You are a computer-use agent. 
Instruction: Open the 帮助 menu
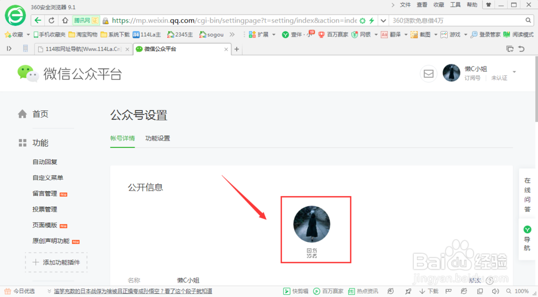472,5
